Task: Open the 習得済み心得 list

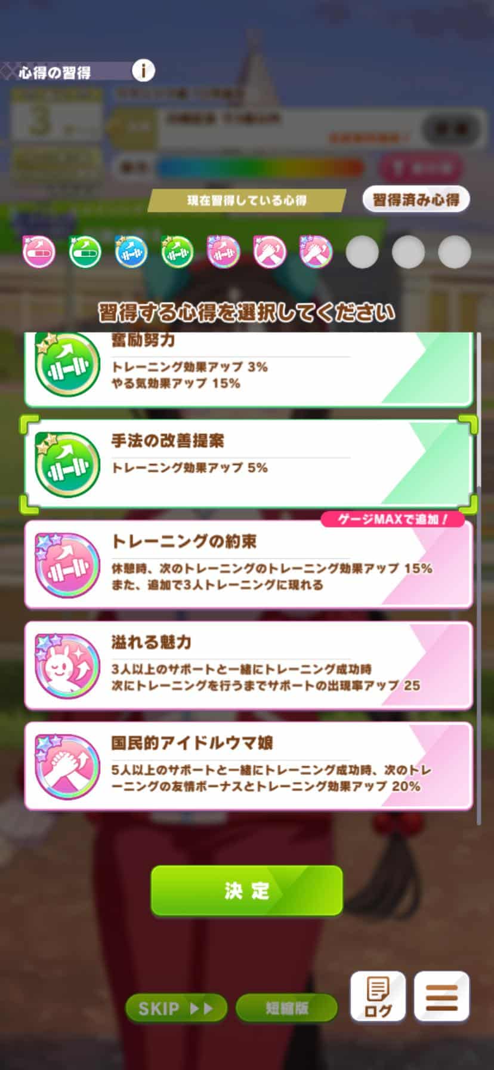Action: coord(416,199)
